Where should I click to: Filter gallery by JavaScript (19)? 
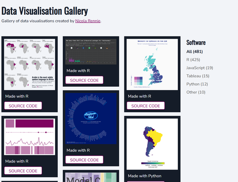tap(199, 68)
